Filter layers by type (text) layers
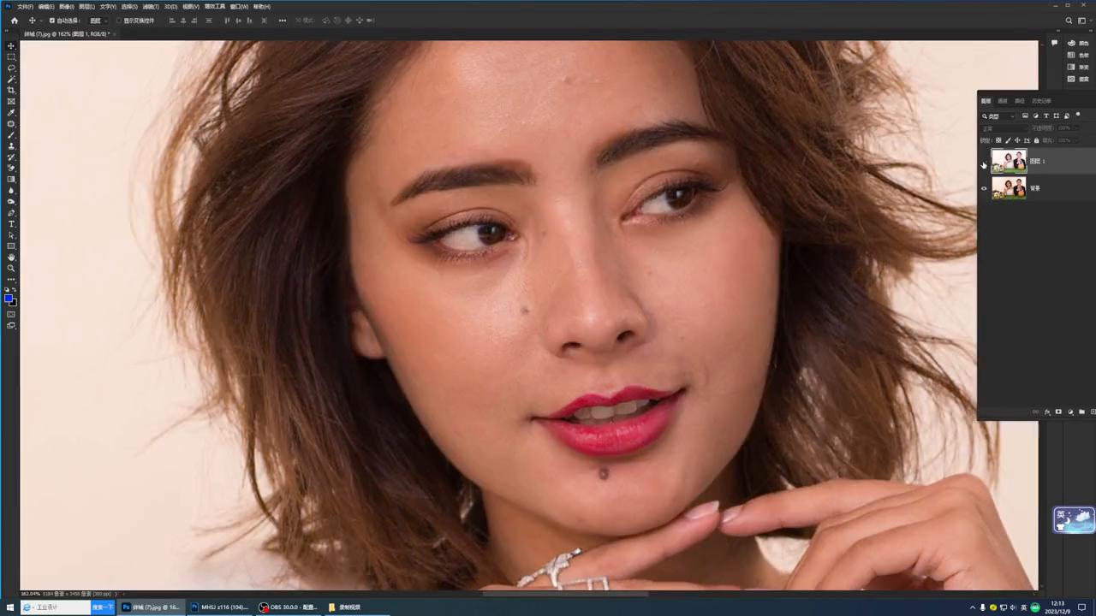This screenshot has width=1096, height=616. (1045, 115)
